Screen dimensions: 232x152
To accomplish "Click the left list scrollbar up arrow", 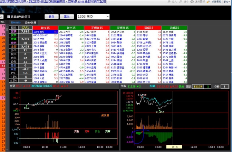I will (7, 26).
